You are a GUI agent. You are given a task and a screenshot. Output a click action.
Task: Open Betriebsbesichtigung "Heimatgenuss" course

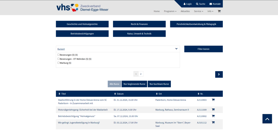tap(77, 116)
